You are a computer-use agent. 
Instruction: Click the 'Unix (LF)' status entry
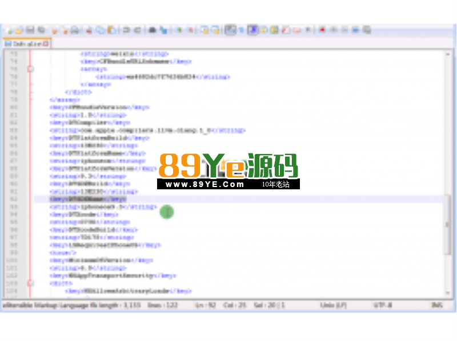[333, 305]
